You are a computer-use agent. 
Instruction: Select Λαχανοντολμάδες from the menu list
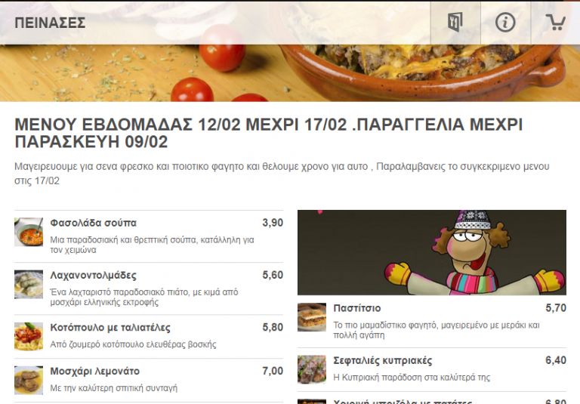click(93, 276)
